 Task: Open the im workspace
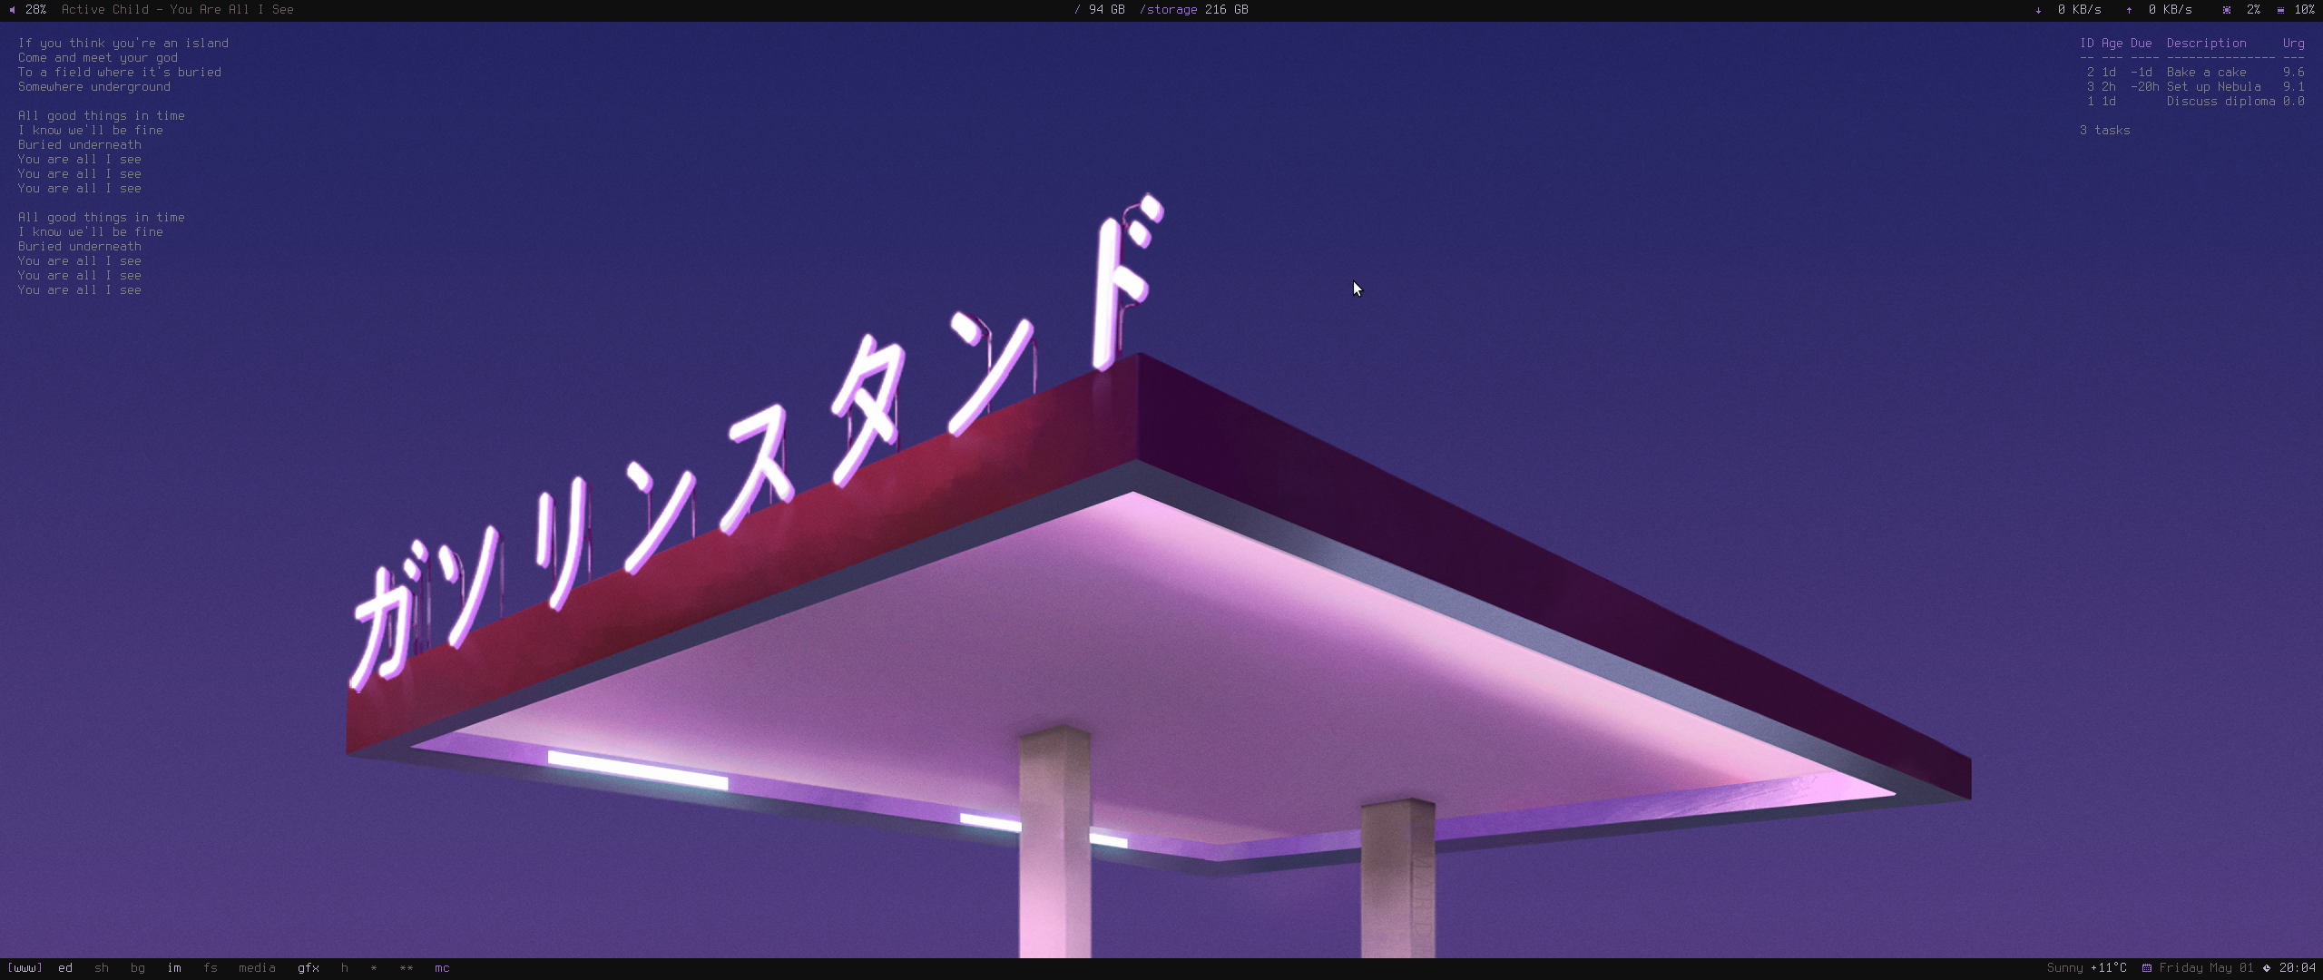pyautogui.click(x=174, y=968)
